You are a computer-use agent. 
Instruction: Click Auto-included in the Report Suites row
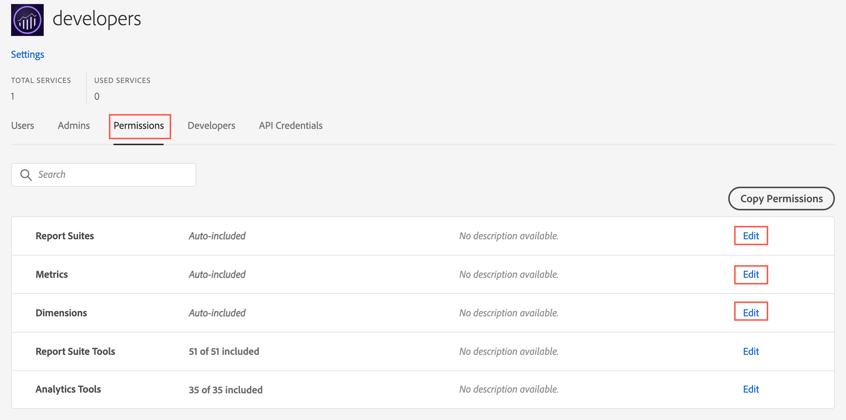tap(217, 236)
